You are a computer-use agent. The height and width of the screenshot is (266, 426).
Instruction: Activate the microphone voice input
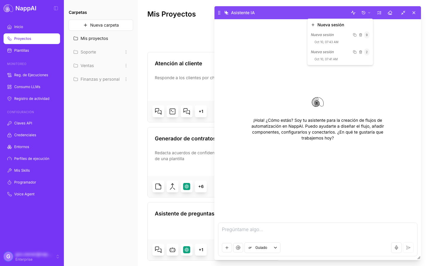pyautogui.click(x=396, y=248)
